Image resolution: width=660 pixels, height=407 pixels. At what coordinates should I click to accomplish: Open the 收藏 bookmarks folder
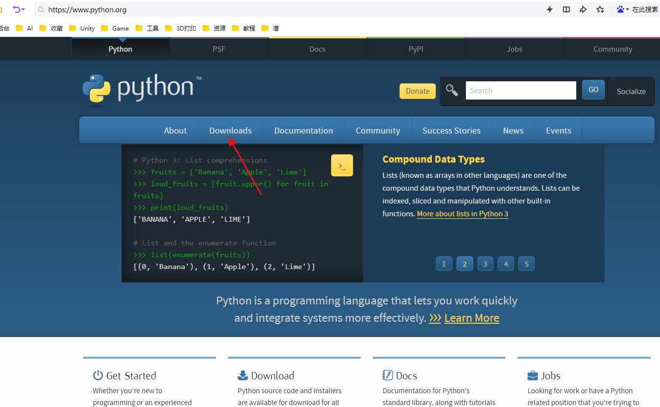(x=51, y=28)
